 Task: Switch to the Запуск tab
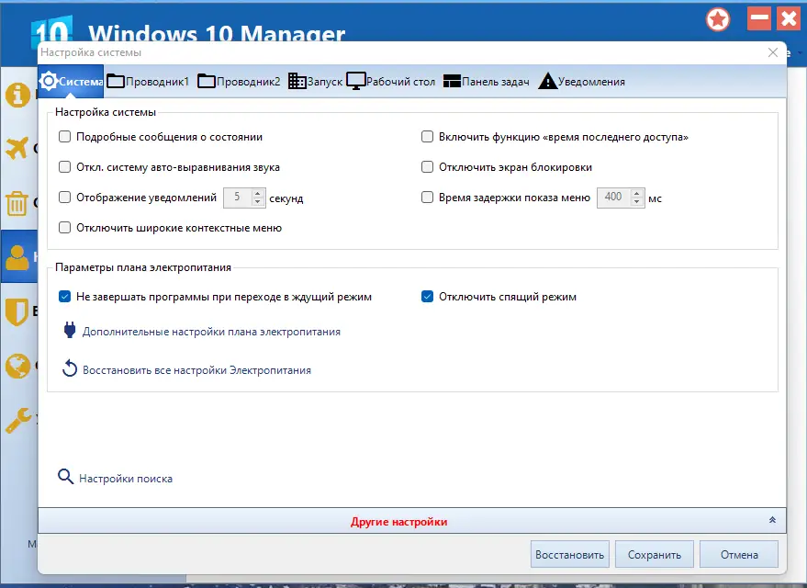coord(315,82)
